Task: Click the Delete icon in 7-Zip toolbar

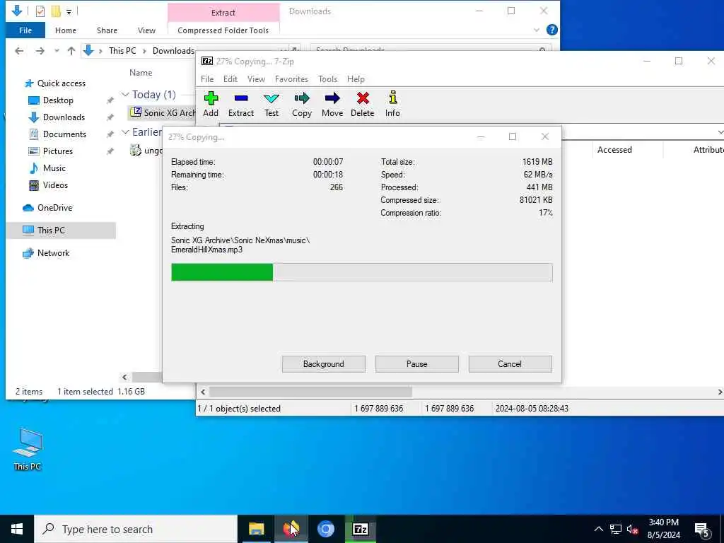Action: point(363,105)
